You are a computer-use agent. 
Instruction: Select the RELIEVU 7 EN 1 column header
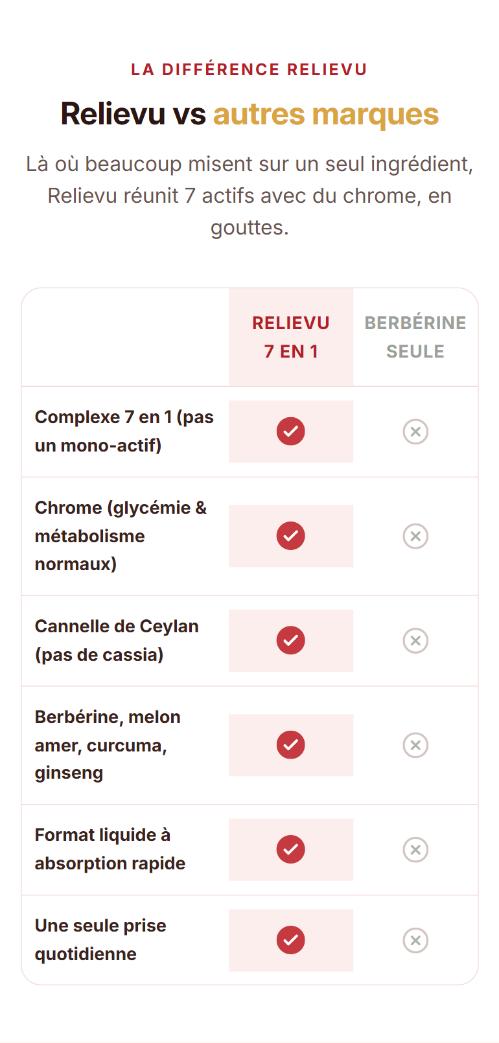[291, 337]
